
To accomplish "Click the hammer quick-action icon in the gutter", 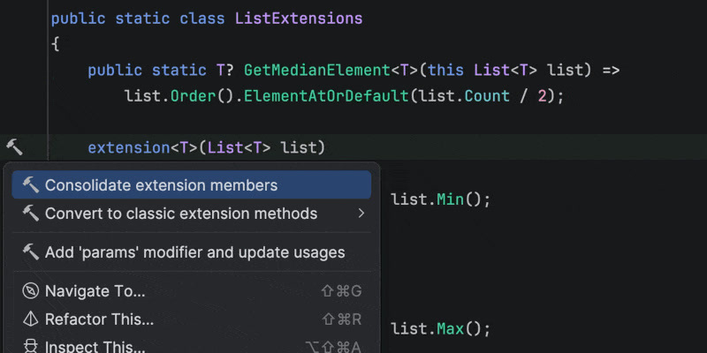I will coord(14,146).
